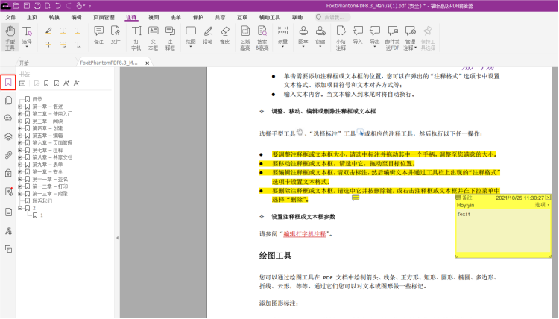Collapse the bookmark named 2

[x=20, y=208]
